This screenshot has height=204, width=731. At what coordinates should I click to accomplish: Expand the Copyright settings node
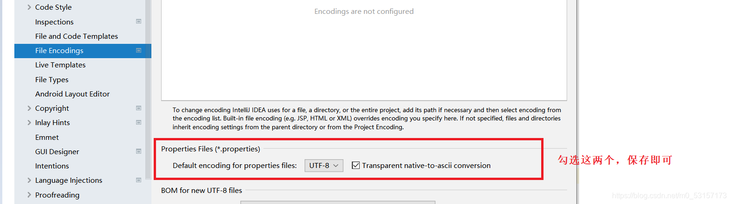[29, 108]
